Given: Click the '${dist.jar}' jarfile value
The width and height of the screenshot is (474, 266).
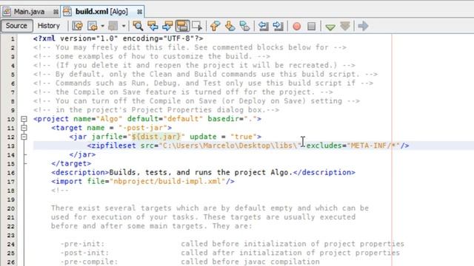Looking at the screenshot, I should [156, 136].
